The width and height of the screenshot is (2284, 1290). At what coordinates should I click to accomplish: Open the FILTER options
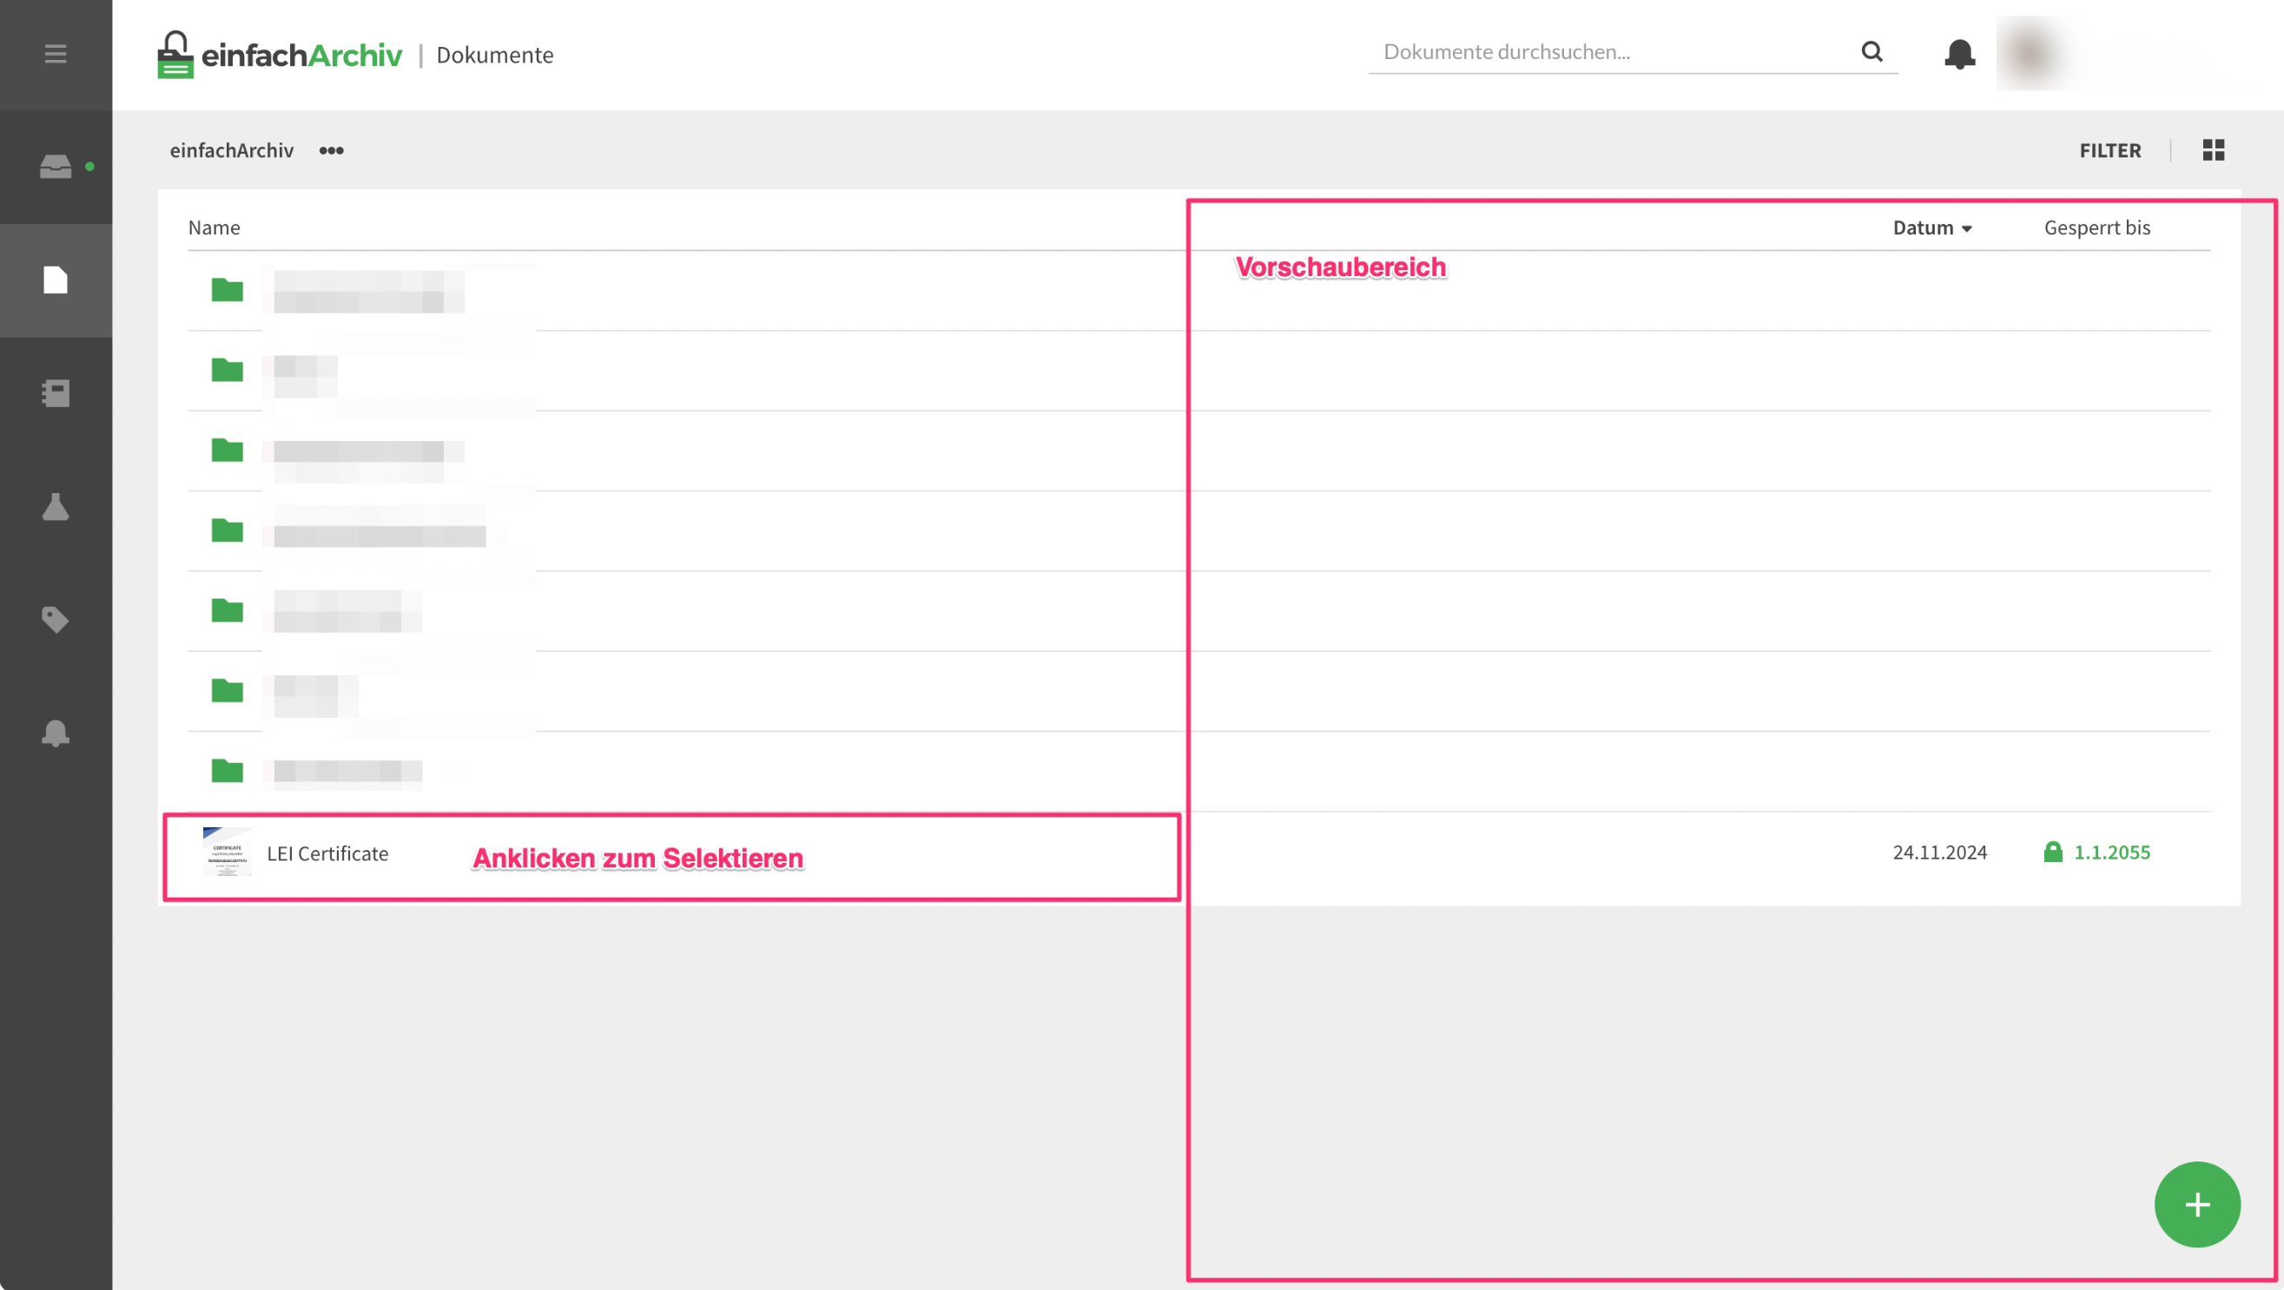coord(2110,151)
